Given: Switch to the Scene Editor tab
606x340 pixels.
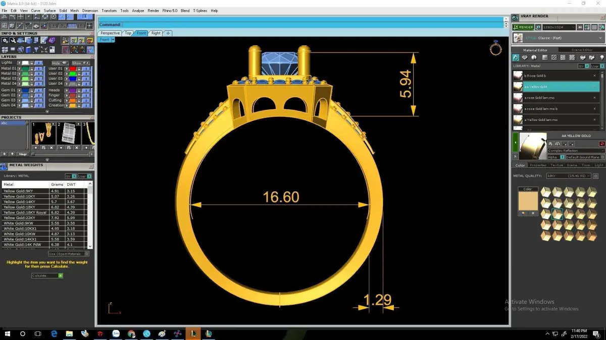Looking at the screenshot, I should coord(582,50).
